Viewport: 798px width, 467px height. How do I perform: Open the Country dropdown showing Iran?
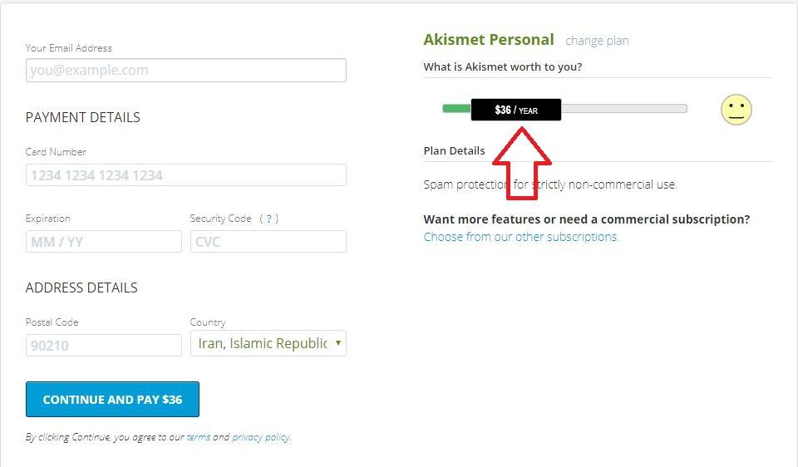point(268,343)
